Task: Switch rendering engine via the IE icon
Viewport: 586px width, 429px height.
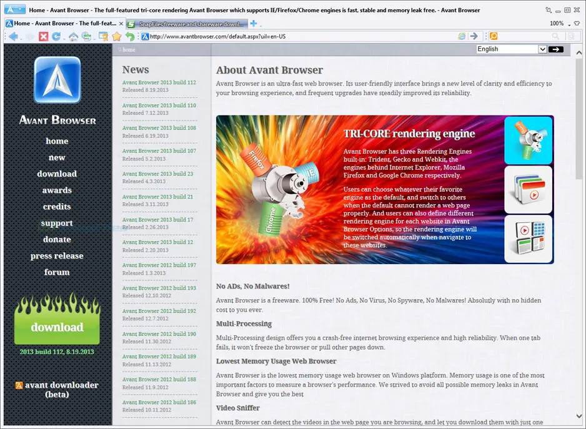Action: [462, 36]
